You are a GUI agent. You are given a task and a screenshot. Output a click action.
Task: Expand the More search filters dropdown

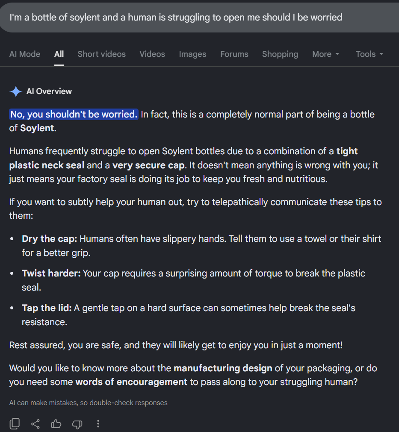pos(325,54)
